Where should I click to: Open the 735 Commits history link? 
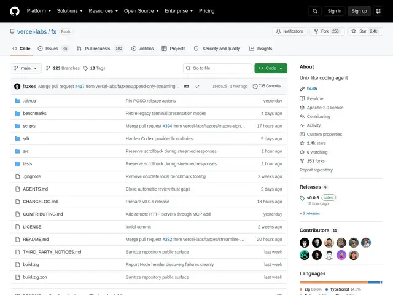point(267,86)
